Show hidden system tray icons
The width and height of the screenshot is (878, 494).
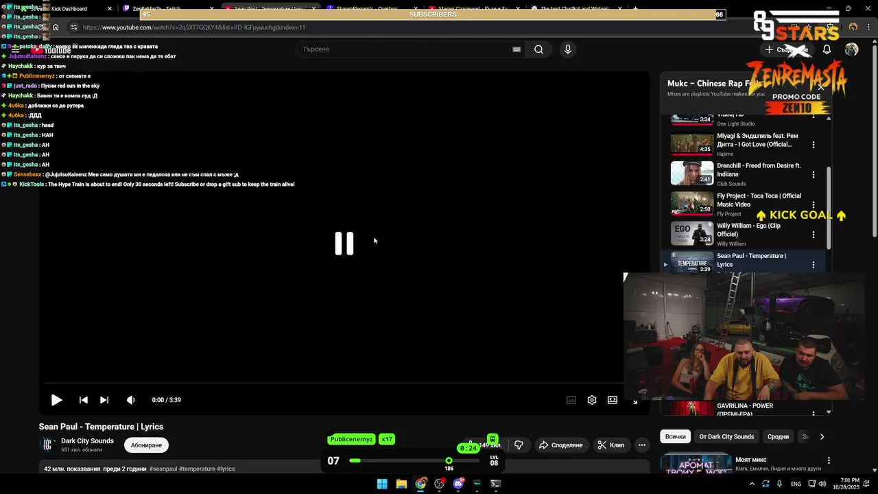point(752,484)
